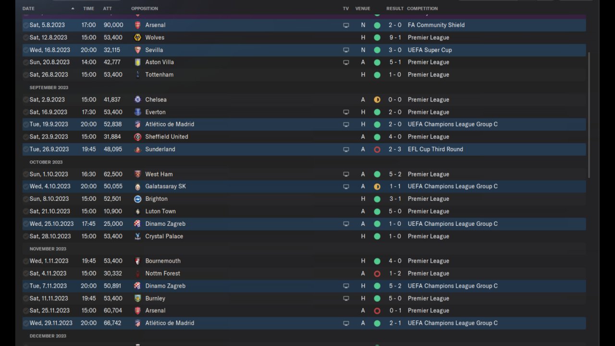Click the yellow draw indicator for Galatasaray match
615x346 pixels.
coord(377,186)
